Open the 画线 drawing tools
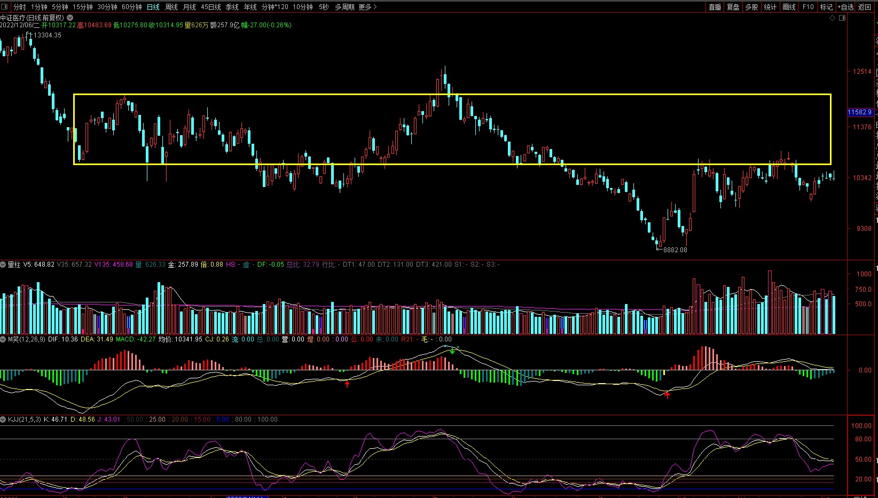The image size is (878, 498). (x=789, y=7)
